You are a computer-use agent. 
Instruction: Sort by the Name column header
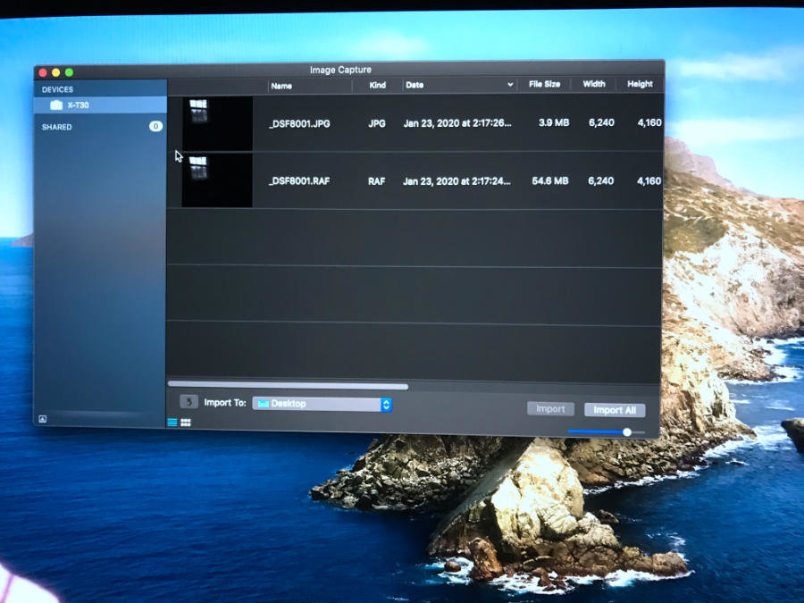coord(282,86)
